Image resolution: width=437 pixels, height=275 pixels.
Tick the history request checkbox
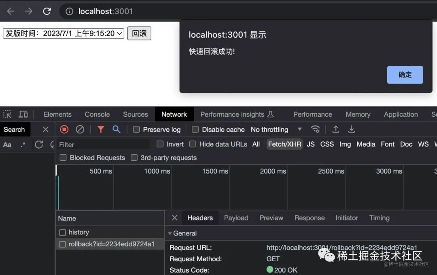tap(62, 232)
